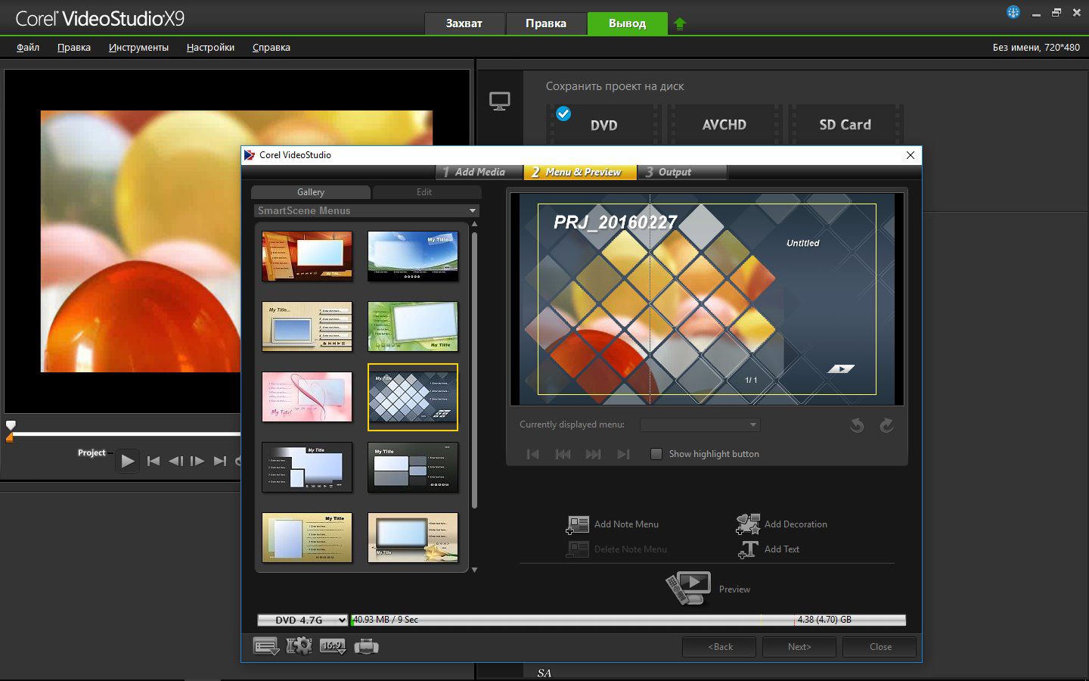This screenshot has height=681, width=1089.
Task: Select the diamond pattern menu template
Action: click(x=413, y=397)
